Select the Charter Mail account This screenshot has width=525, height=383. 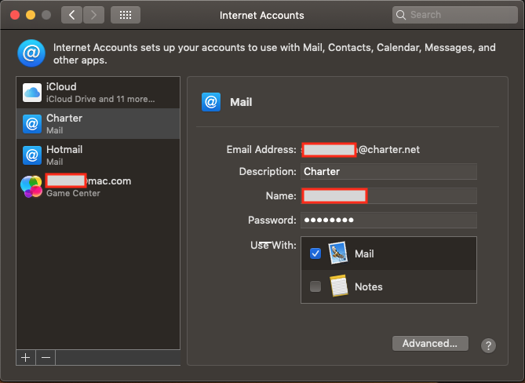[x=98, y=123]
